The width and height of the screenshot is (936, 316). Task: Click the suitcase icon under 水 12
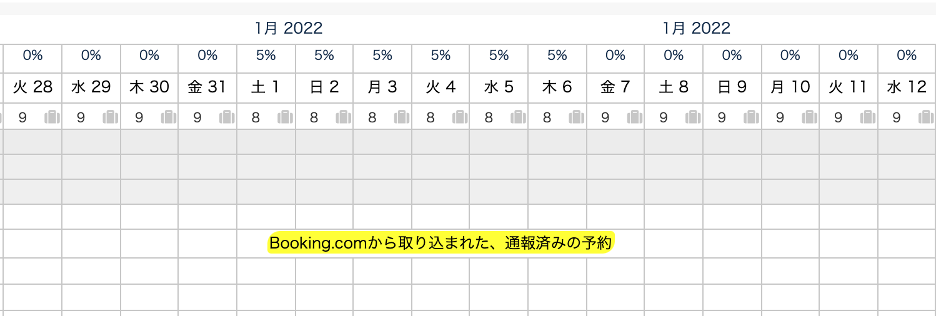click(926, 117)
